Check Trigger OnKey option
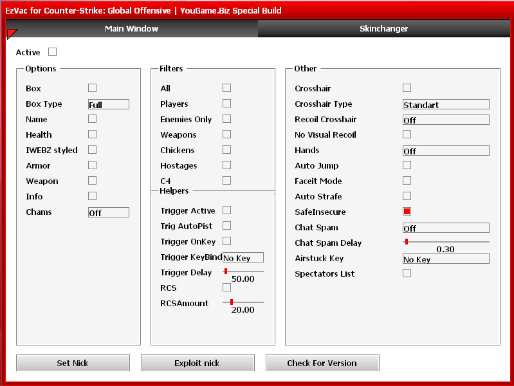This screenshot has width=514, height=386. [x=227, y=241]
